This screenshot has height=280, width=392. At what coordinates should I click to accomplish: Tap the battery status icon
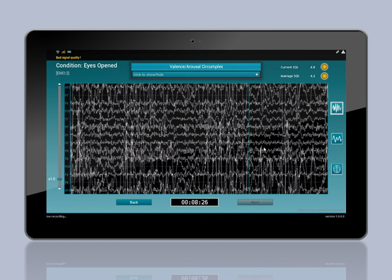click(69, 52)
